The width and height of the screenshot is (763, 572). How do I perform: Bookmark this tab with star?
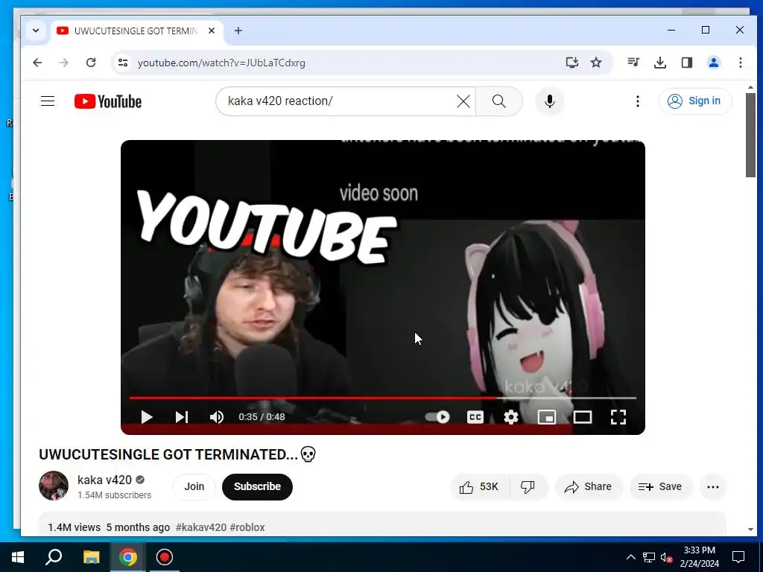click(596, 63)
